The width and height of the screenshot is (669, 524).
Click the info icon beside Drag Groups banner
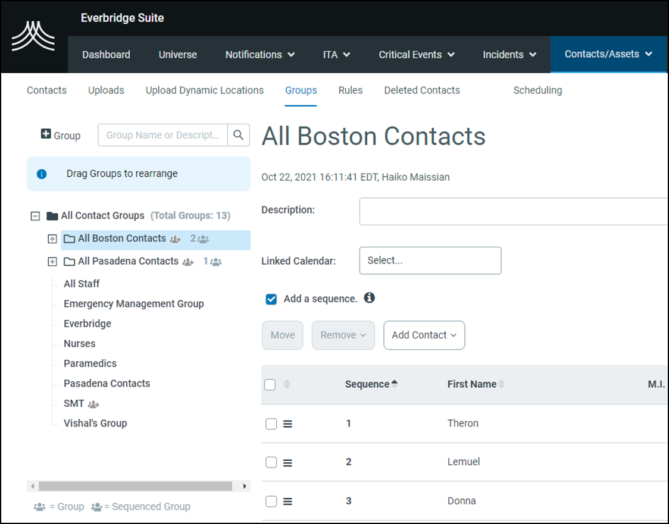[x=41, y=174]
